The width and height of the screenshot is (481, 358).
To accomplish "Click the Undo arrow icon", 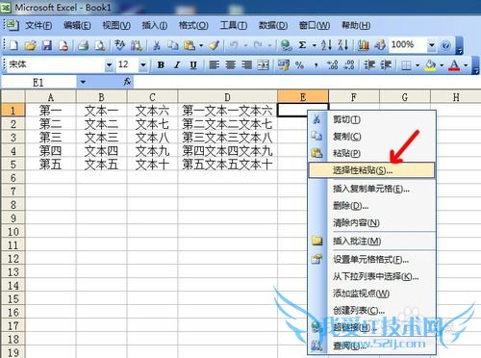I will pyautogui.click(x=234, y=45).
